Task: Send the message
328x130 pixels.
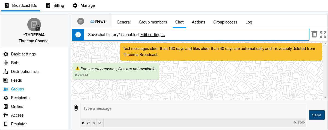Action: coord(317,115)
